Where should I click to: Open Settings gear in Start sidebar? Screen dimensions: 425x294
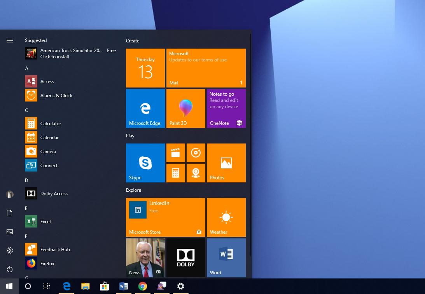coord(10,250)
